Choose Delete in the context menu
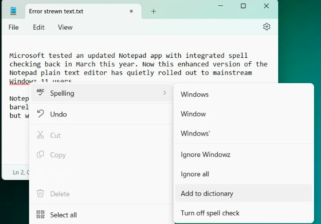The height and width of the screenshot is (224, 321). (x=102, y=193)
